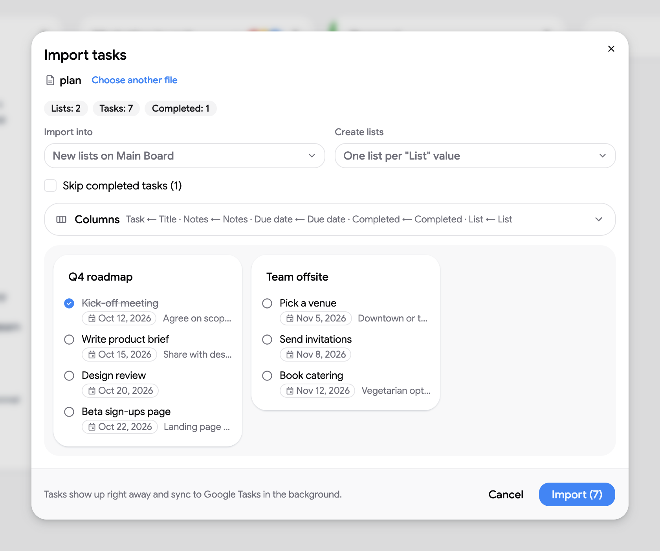Check the Send invitations circle
This screenshot has height=551, width=660.
pyautogui.click(x=267, y=340)
